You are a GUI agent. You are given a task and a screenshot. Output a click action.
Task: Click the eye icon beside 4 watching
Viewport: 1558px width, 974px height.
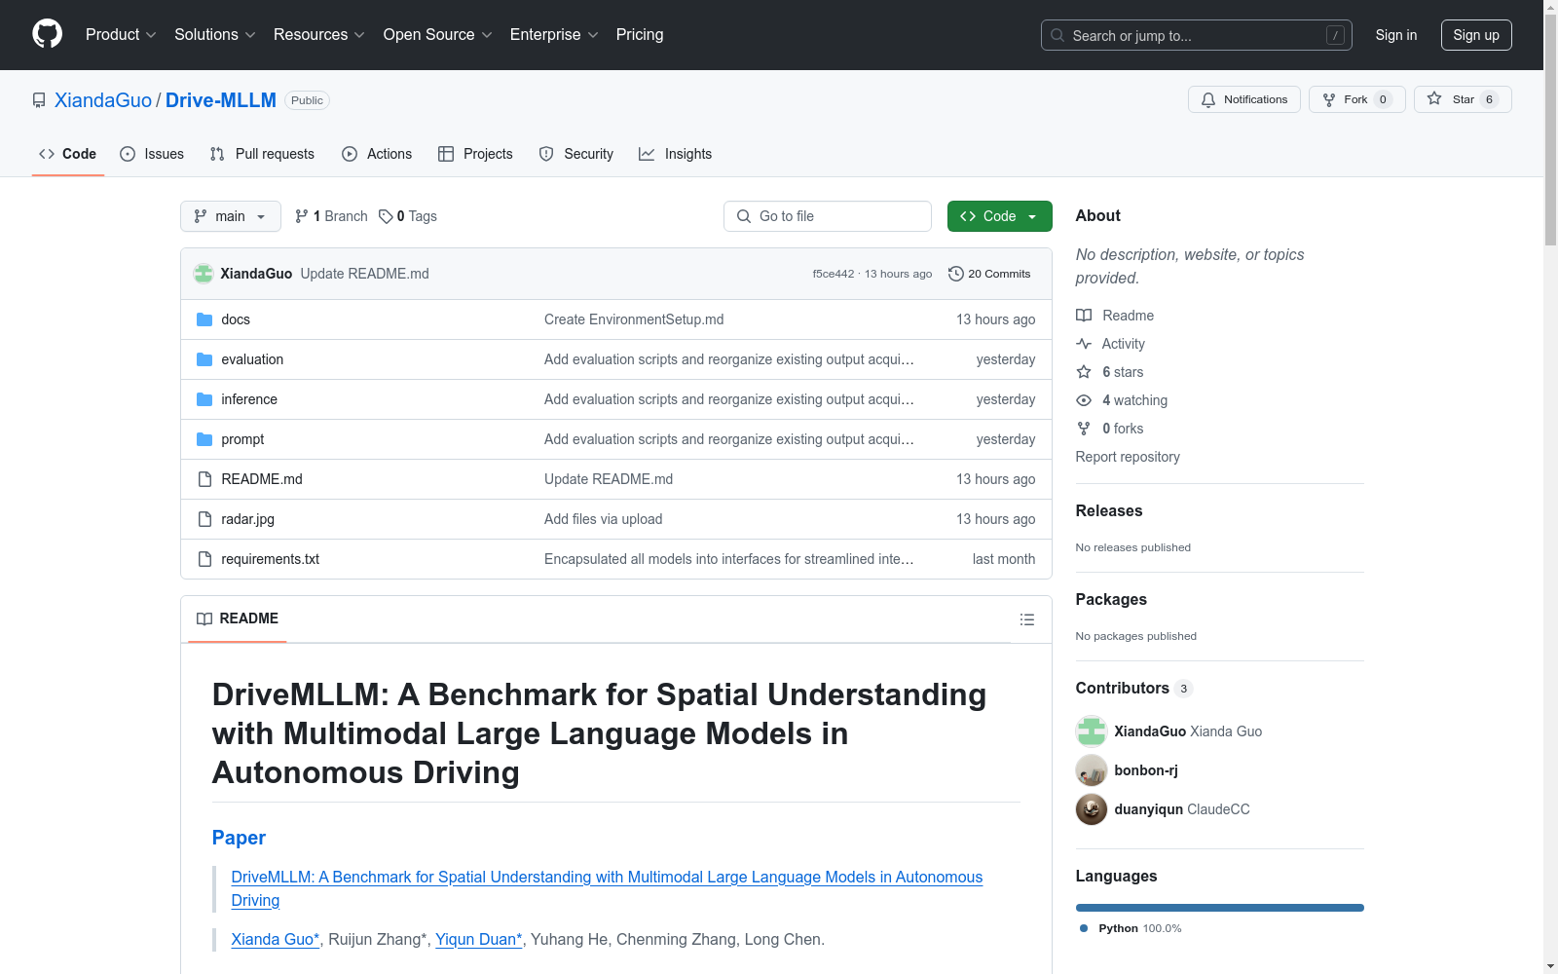[x=1084, y=400]
